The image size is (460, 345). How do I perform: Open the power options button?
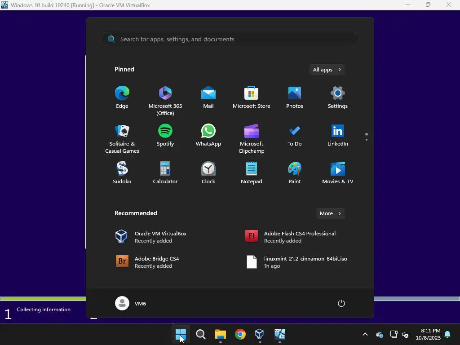tap(341, 303)
